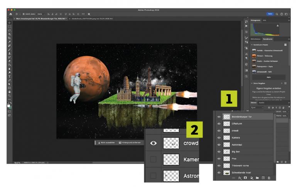Set the foreground color swatch

click(8, 106)
